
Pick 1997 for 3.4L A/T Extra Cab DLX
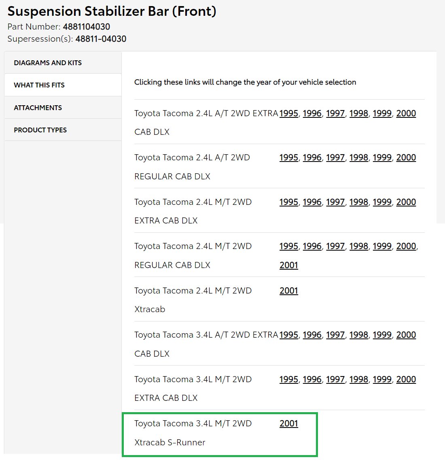(335, 335)
